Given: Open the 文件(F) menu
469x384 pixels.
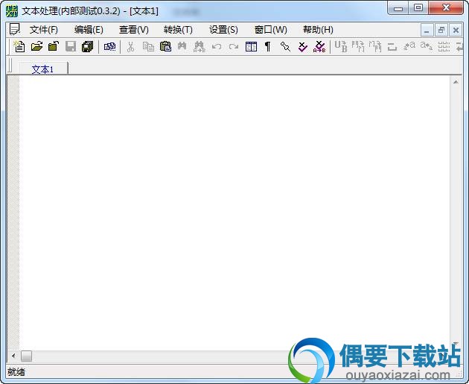Looking at the screenshot, I should 44,30.
